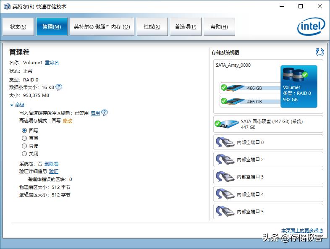
Task: Switch to the 管理(M) tab
Action: tap(52, 27)
